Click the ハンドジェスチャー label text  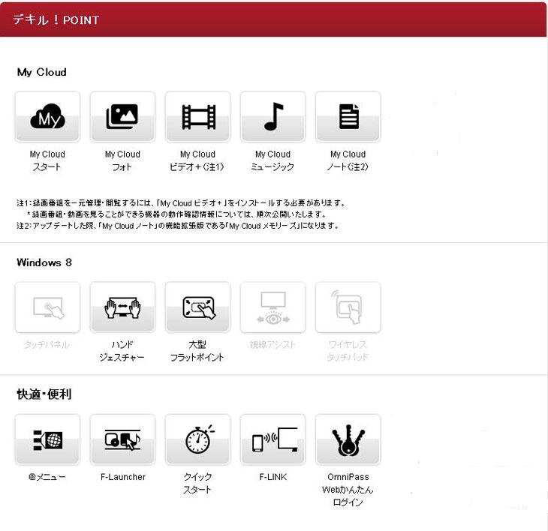pyautogui.click(x=122, y=351)
